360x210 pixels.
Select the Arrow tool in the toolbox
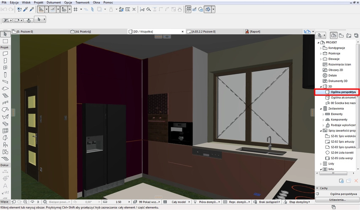pos(5,34)
